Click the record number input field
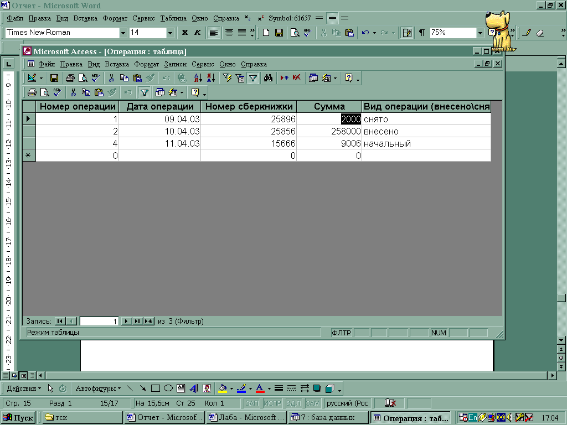567x425 pixels. pyautogui.click(x=99, y=321)
